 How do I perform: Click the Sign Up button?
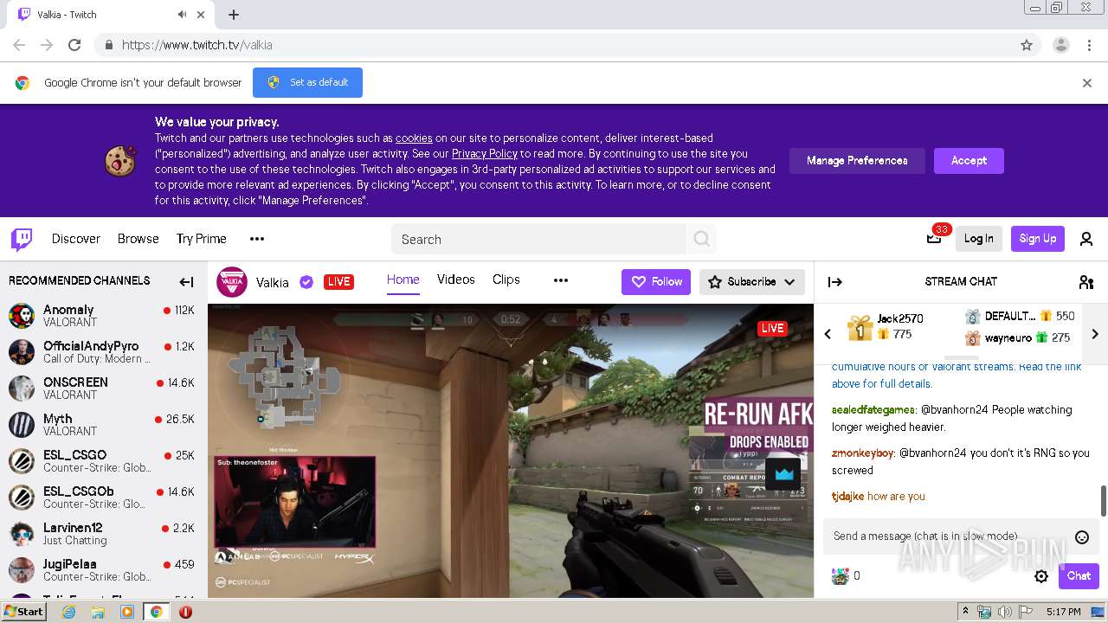(1038, 239)
